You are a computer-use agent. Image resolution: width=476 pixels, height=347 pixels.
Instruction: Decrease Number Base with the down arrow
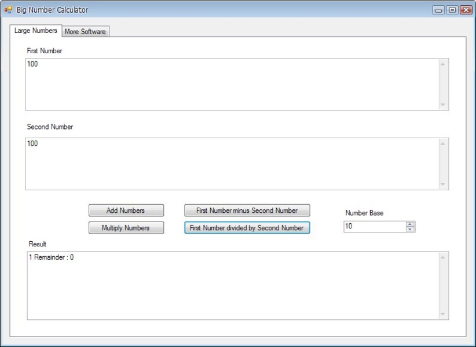pos(410,230)
